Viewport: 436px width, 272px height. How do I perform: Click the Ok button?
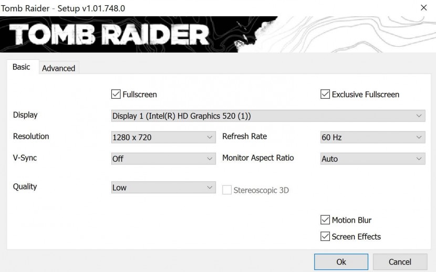(x=341, y=261)
